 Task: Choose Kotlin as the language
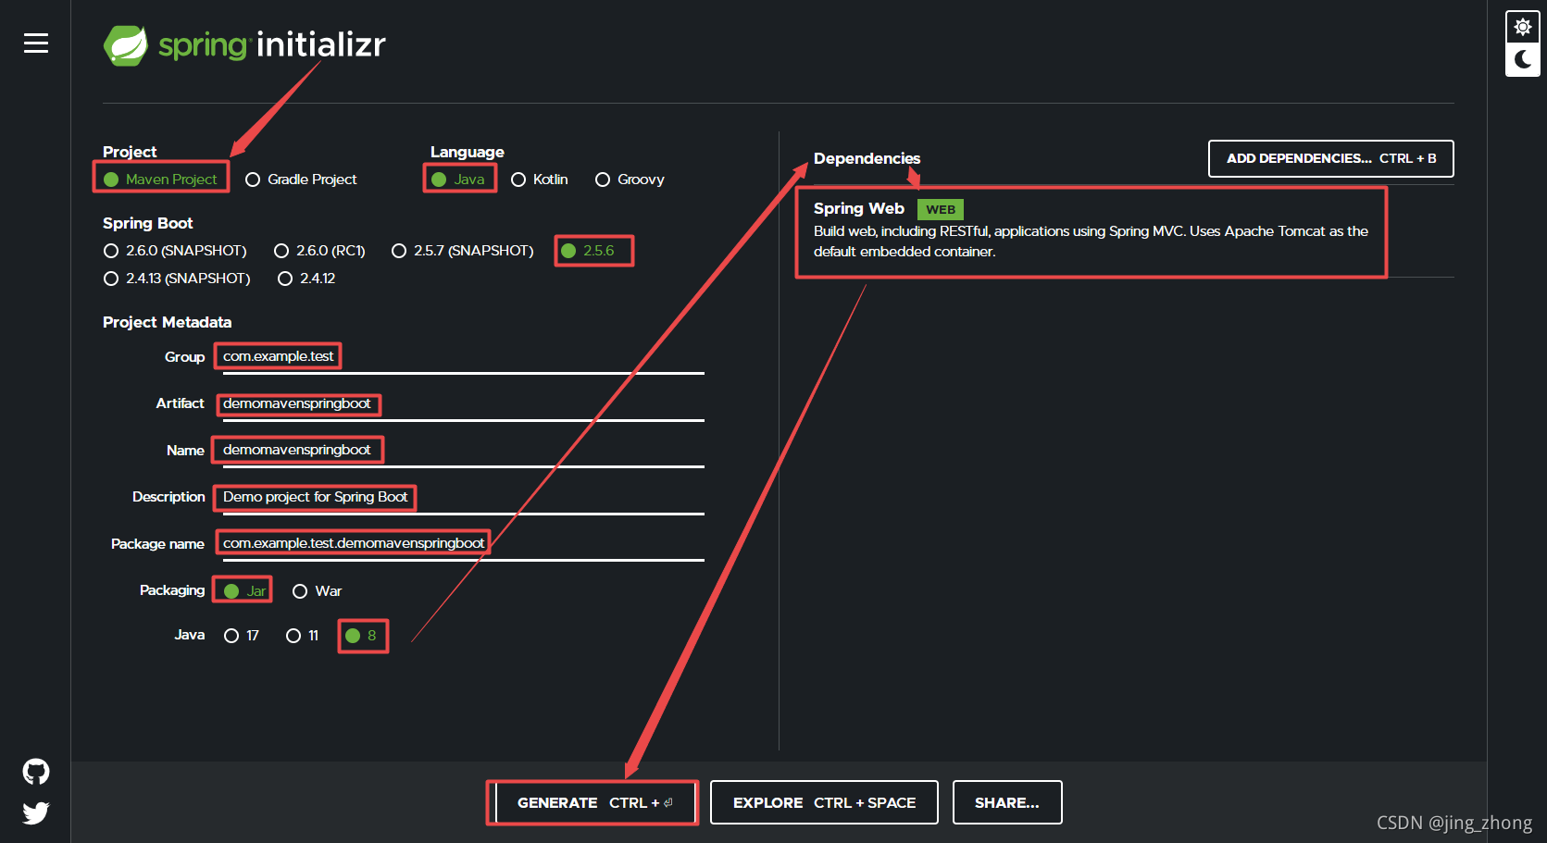[540, 180]
